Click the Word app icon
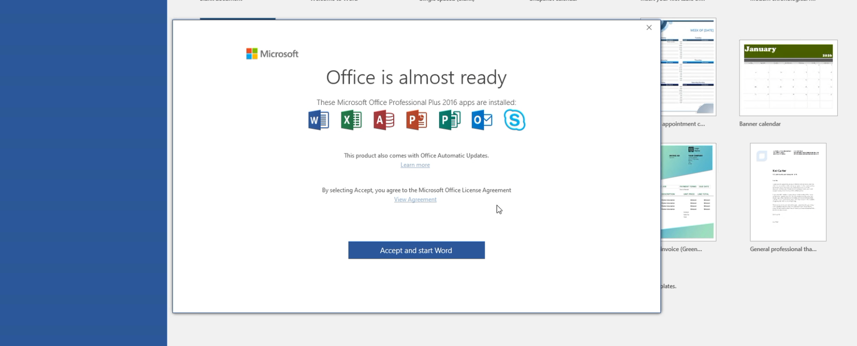The height and width of the screenshot is (346, 857). 319,120
